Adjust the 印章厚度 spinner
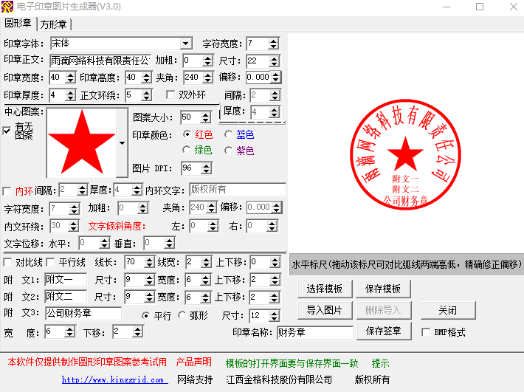Image resolution: width=524 pixels, height=392 pixels. 70,95
